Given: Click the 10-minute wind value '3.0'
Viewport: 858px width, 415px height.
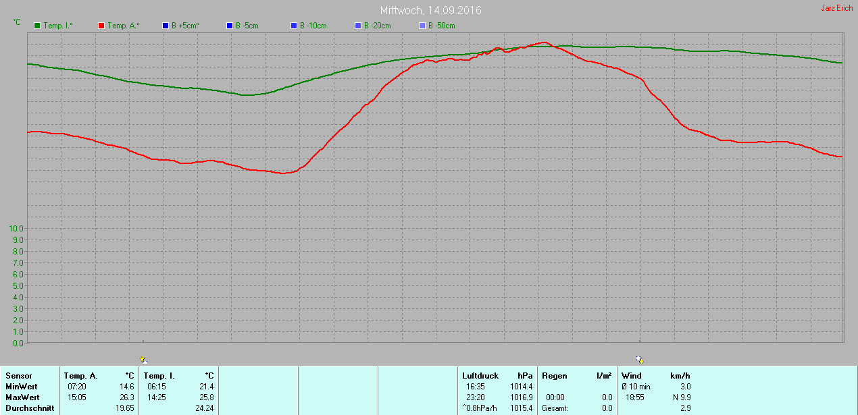Looking at the screenshot, I should pyautogui.click(x=685, y=387).
